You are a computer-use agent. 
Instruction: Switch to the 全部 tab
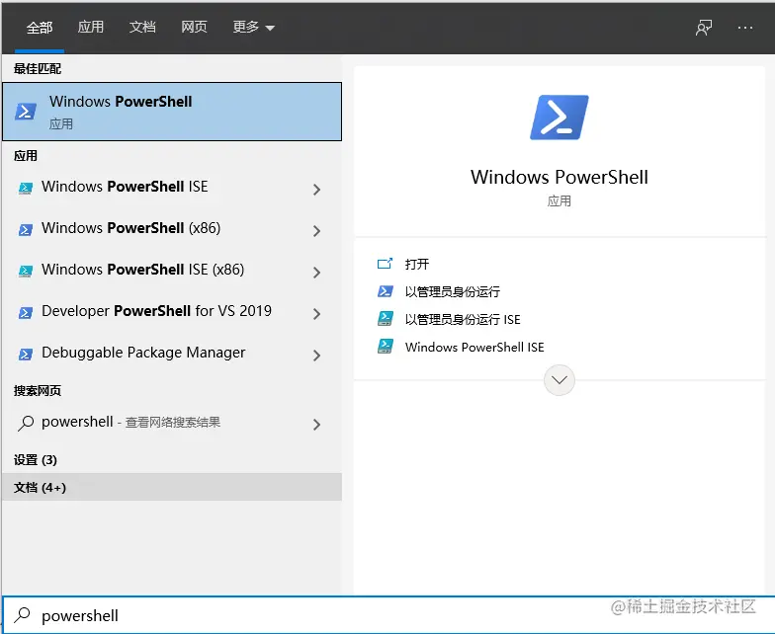pos(40,28)
